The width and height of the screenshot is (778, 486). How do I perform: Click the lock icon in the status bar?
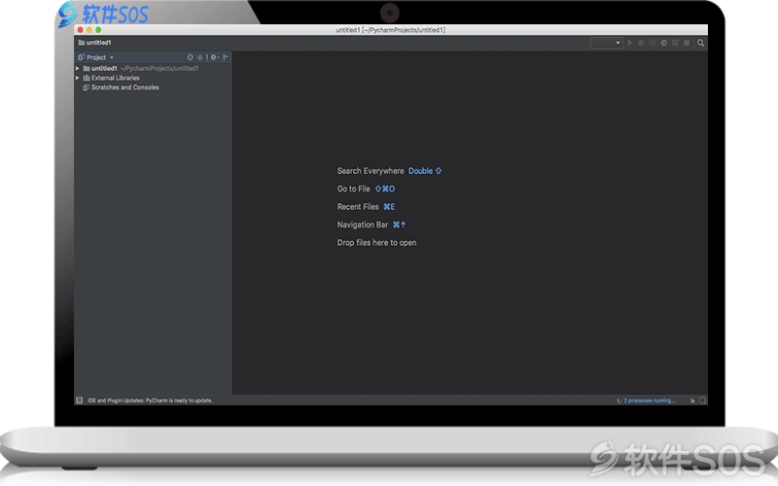coord(692,400)
